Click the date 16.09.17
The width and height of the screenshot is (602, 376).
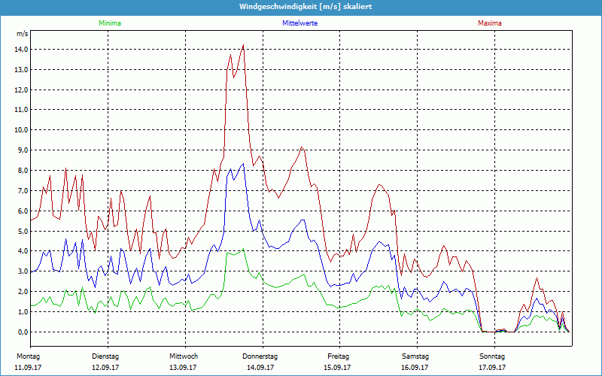pos(415,368)
